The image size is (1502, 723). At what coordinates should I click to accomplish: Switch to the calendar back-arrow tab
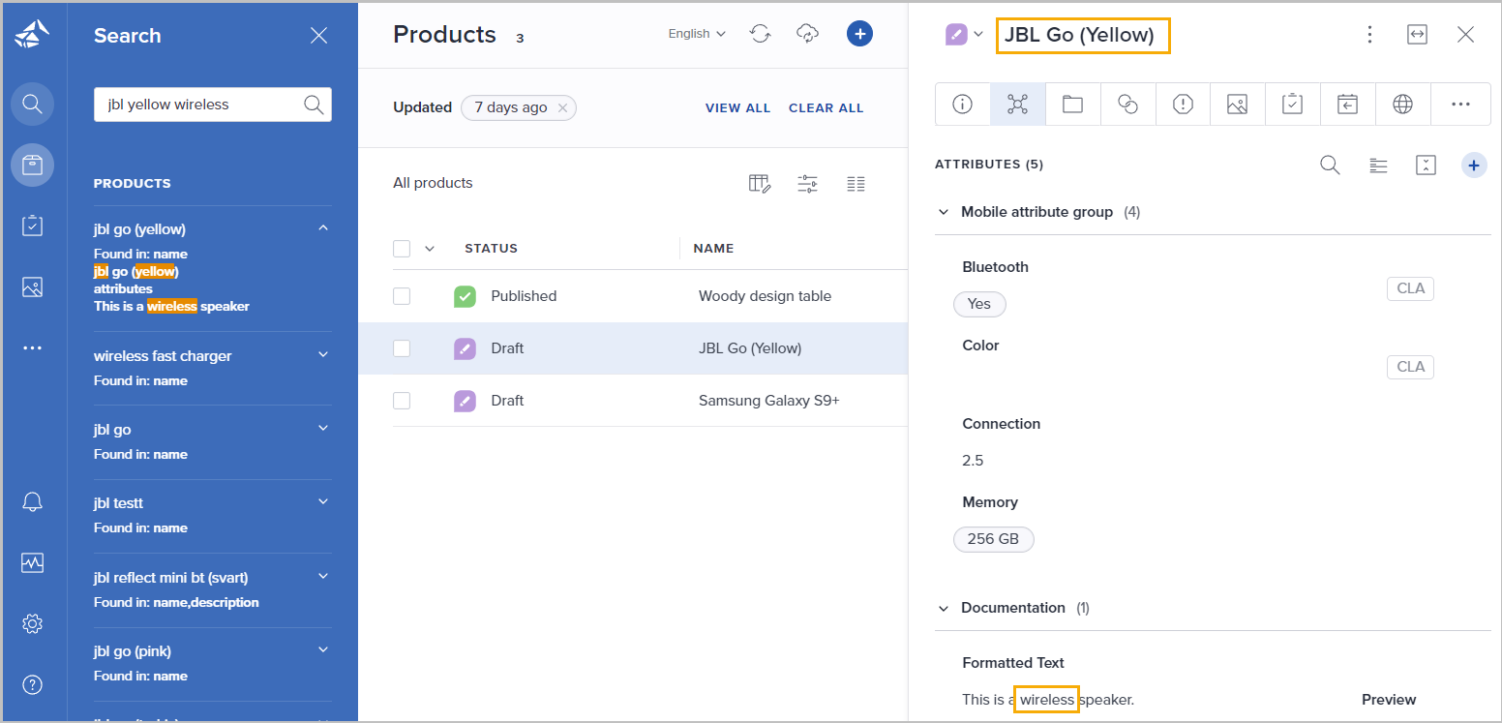1347,105
